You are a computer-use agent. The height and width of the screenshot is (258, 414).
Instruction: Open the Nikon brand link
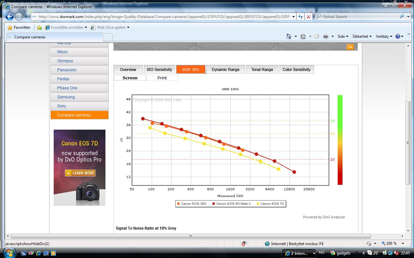80,52
